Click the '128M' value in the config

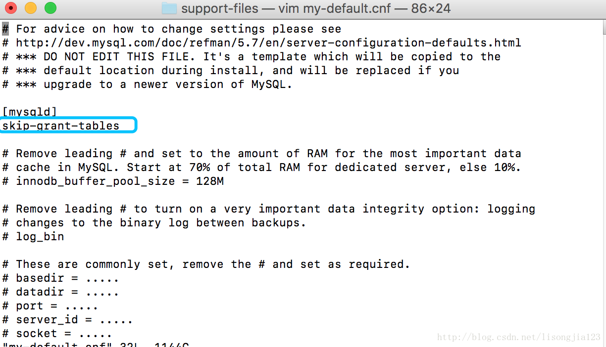click(x=210, y=181)
